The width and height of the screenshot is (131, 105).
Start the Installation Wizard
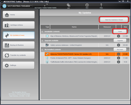[114, 20]
